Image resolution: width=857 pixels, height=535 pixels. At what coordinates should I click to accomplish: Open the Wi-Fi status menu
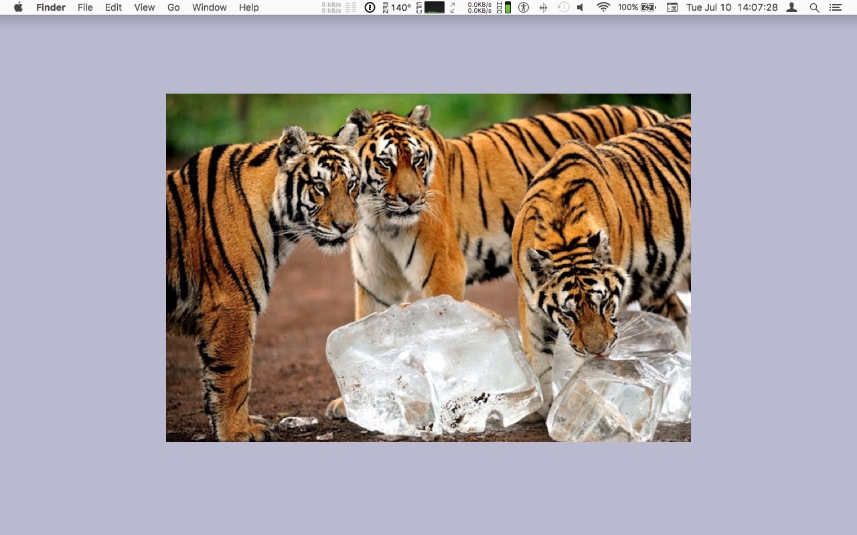pyautogui.click(x=603, y=7)
